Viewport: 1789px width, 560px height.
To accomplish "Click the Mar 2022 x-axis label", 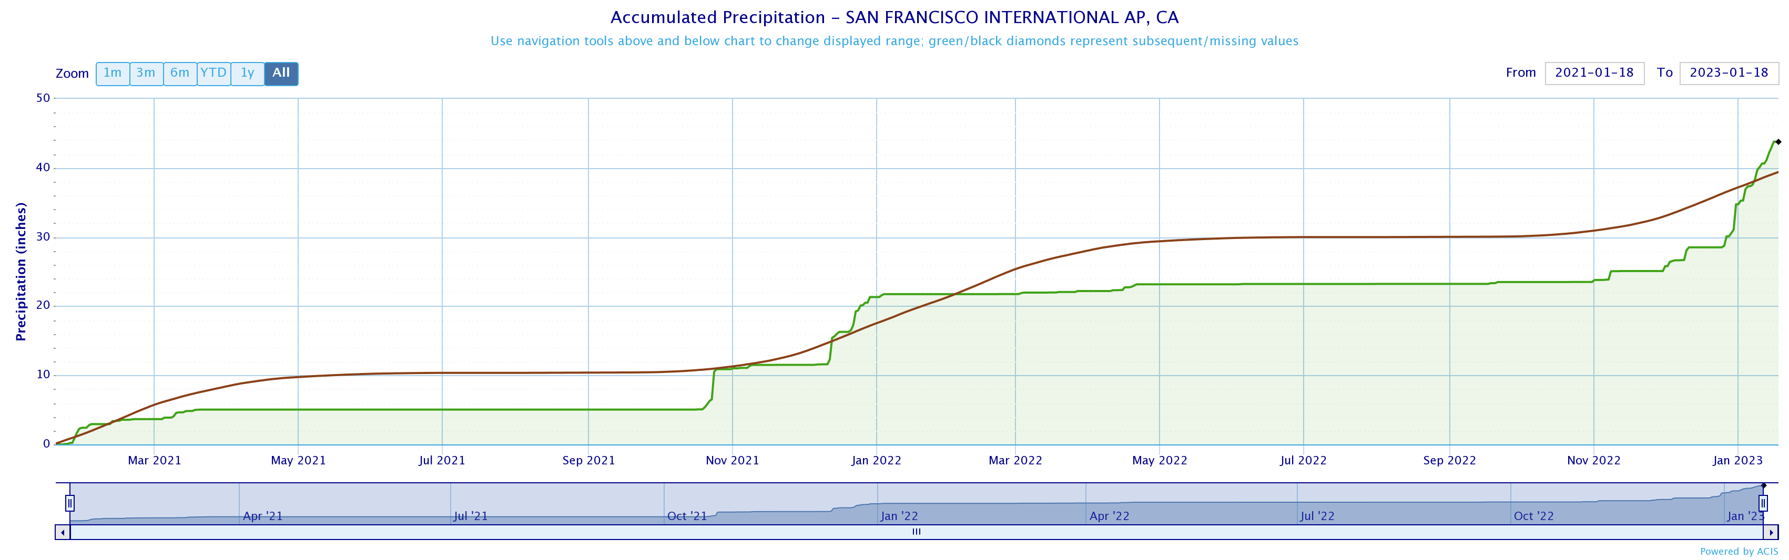I will 1015,461.
